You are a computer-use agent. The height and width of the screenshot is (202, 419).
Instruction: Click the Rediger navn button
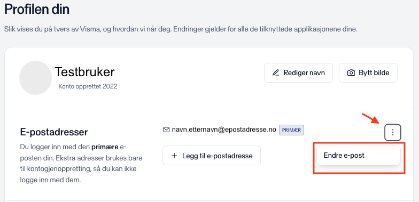[298, 72]
